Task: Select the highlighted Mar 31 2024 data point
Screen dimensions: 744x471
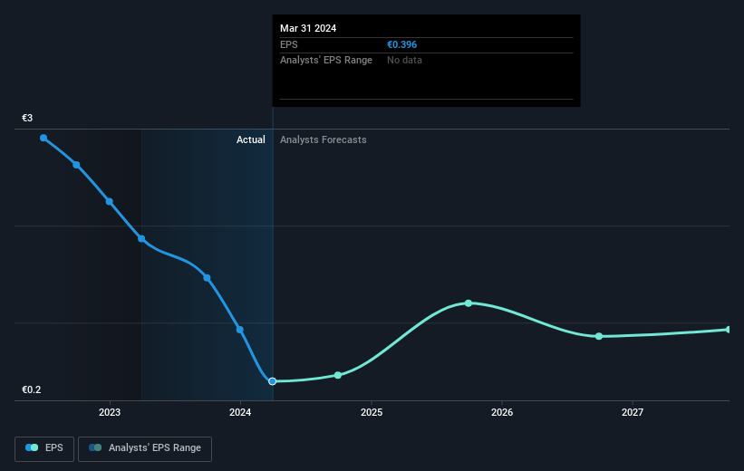Action: (273, 381)
